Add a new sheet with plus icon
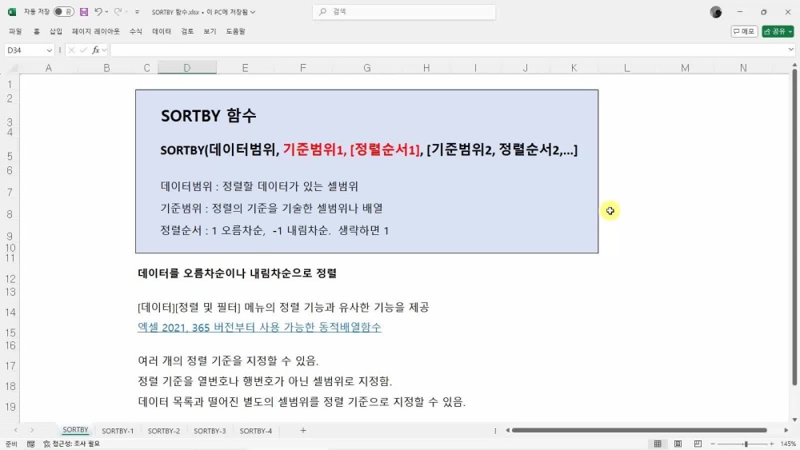Image resolution: width=800 pixels, height=450 pixels. tap(302, 431)
